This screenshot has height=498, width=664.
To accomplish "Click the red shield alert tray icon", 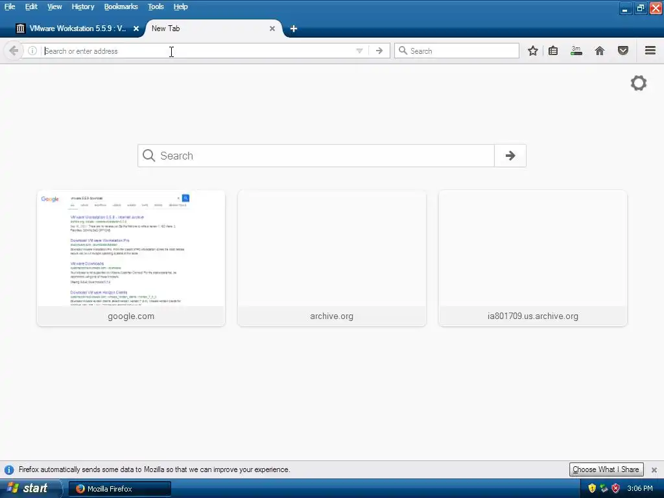I will coord(616,488).
